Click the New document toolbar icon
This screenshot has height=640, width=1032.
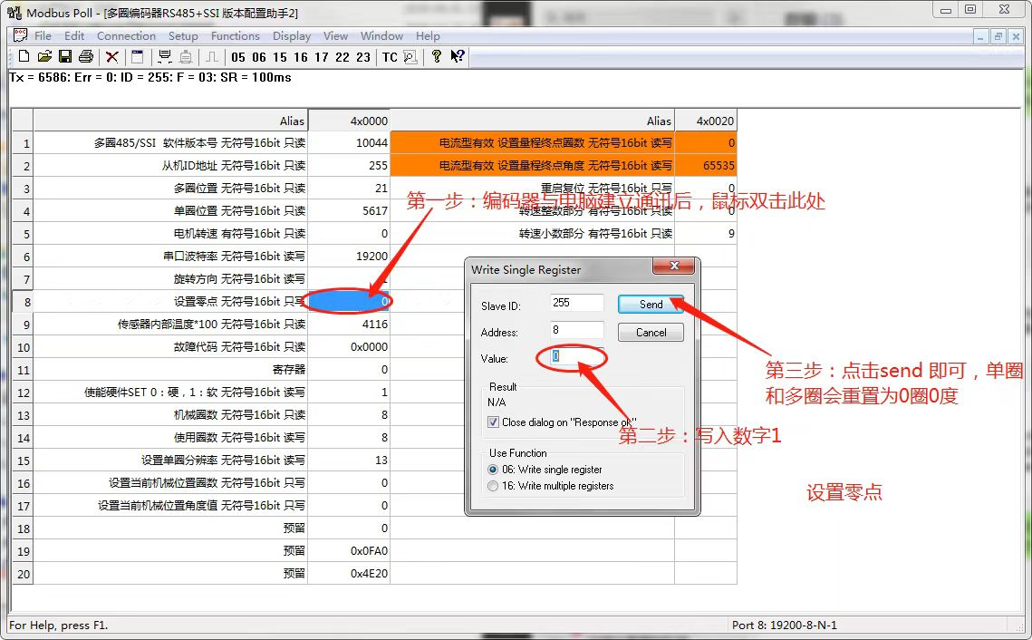pyautogui.click(x=24, y=56)
